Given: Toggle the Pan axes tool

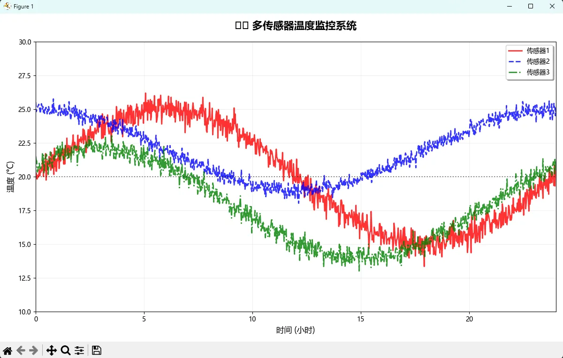Looking at the screenshot, I should click(52, 351).
